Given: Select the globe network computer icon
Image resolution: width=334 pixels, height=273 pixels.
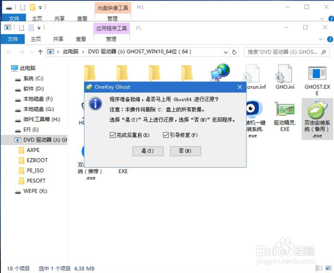Looking at the screenshot, I should click(220, 72).
